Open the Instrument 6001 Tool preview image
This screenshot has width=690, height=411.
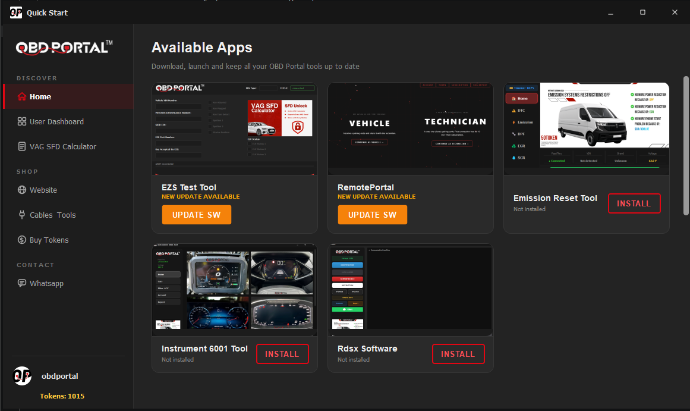click(235, 290)
